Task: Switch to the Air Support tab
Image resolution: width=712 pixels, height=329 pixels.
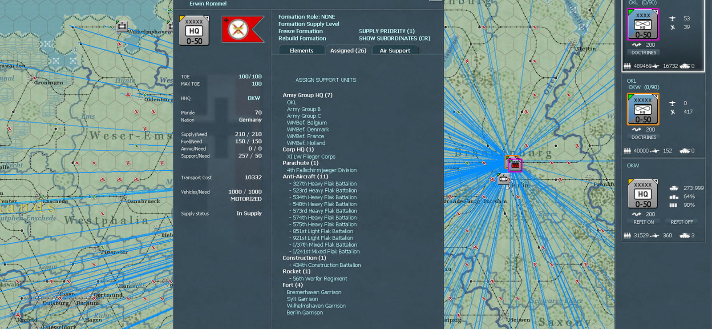Action: coord(395,50)
